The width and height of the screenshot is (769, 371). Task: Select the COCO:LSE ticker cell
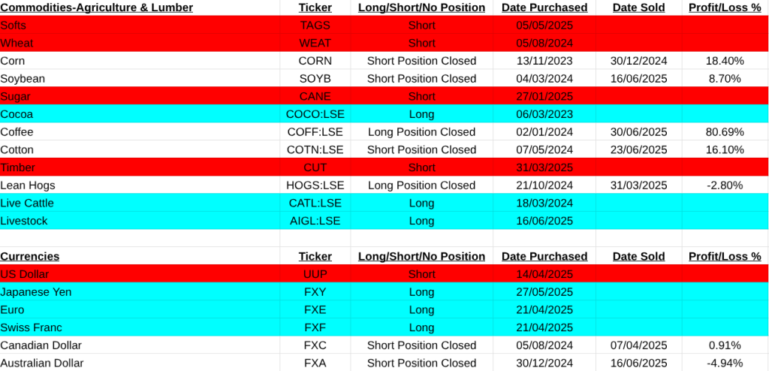(315, 114)
